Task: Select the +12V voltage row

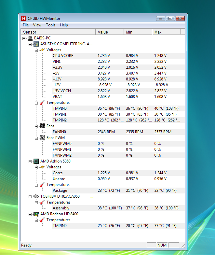Action: pos(118,79)
